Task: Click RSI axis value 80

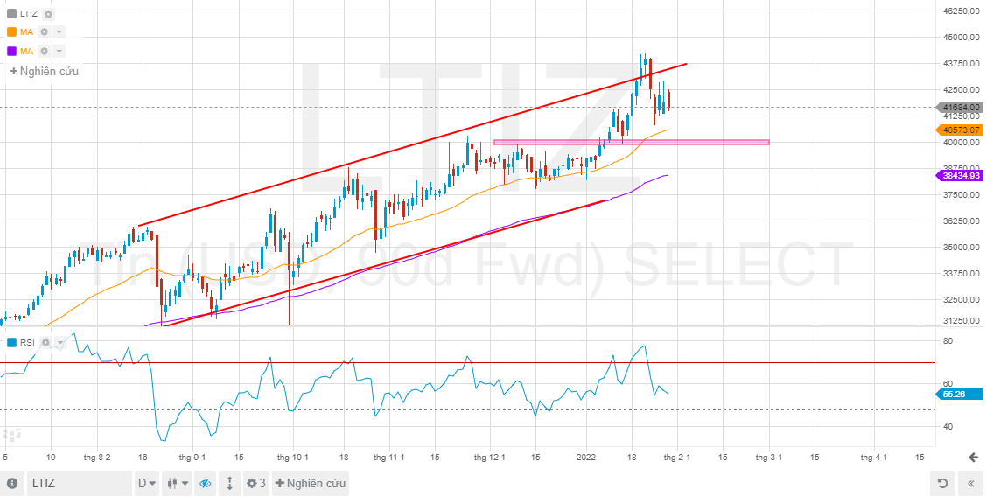Action: [x=948, y=341]
